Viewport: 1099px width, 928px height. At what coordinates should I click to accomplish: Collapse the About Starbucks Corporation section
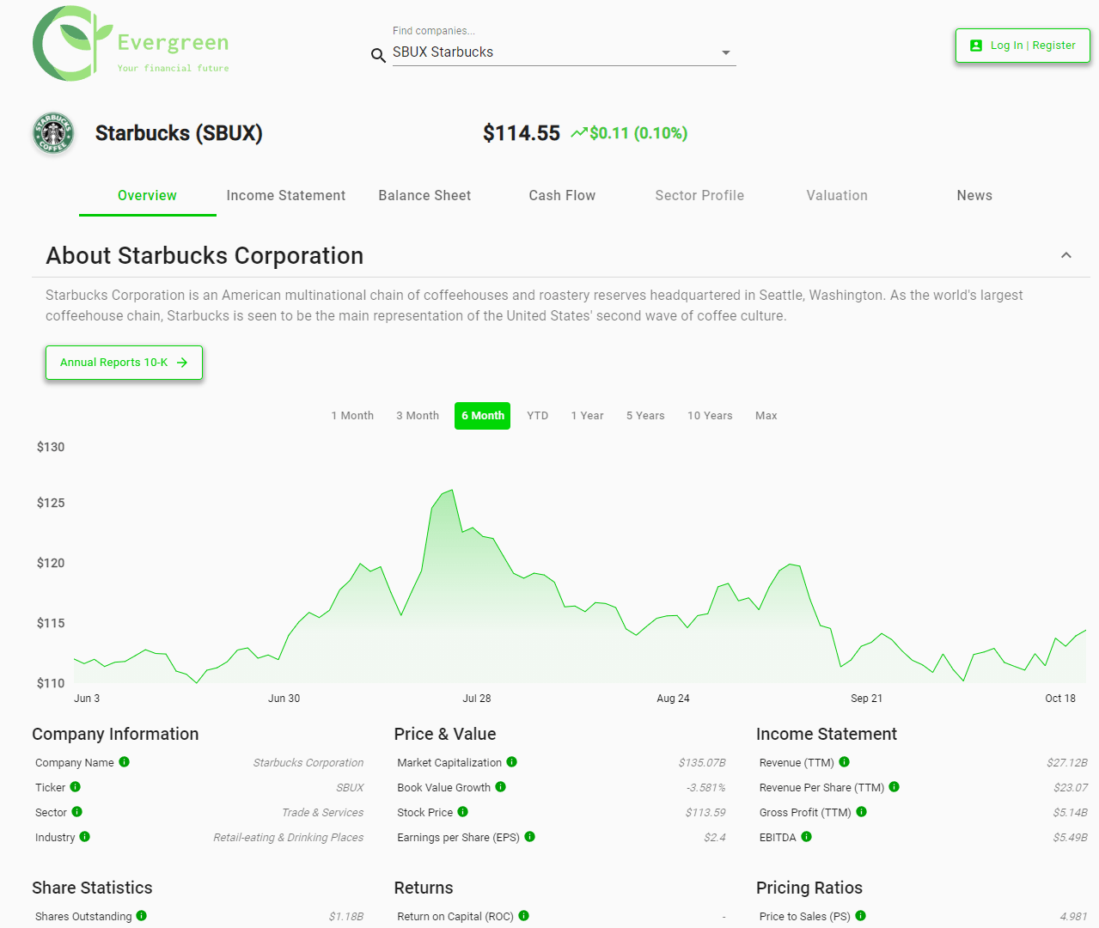pyautogui.click(x=1066, y=255)
